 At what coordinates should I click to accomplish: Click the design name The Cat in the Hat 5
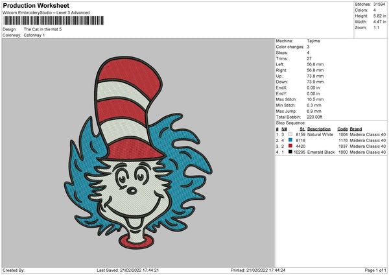pyautogui.click(x=43, y=30)
